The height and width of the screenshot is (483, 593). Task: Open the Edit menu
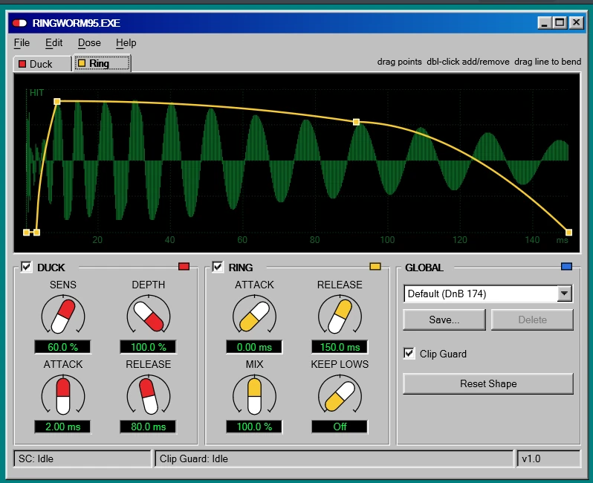tap(54, 43)
